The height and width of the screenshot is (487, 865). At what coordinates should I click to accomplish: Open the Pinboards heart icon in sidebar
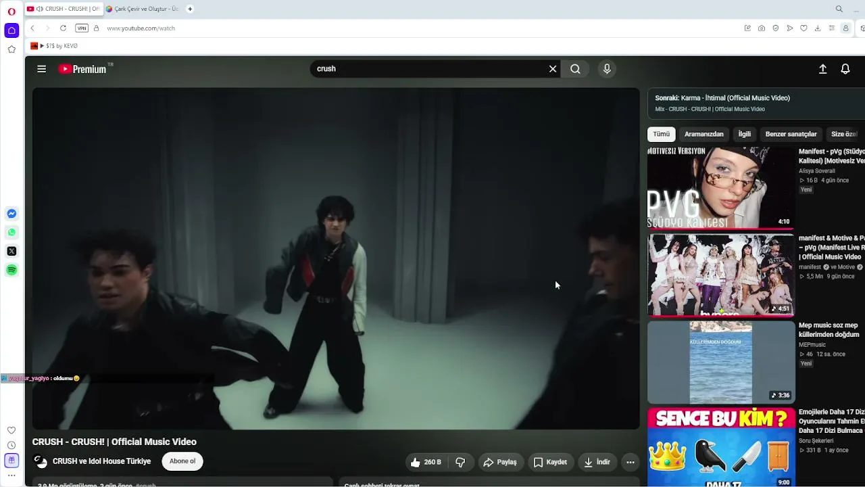click(x=11, y=430)
